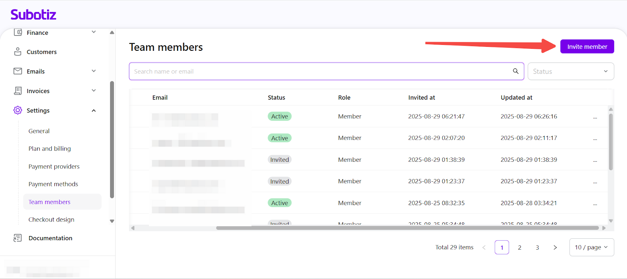Expand the Invoices submenu chevron
This screenshot has height=279, width=627.
94,91
